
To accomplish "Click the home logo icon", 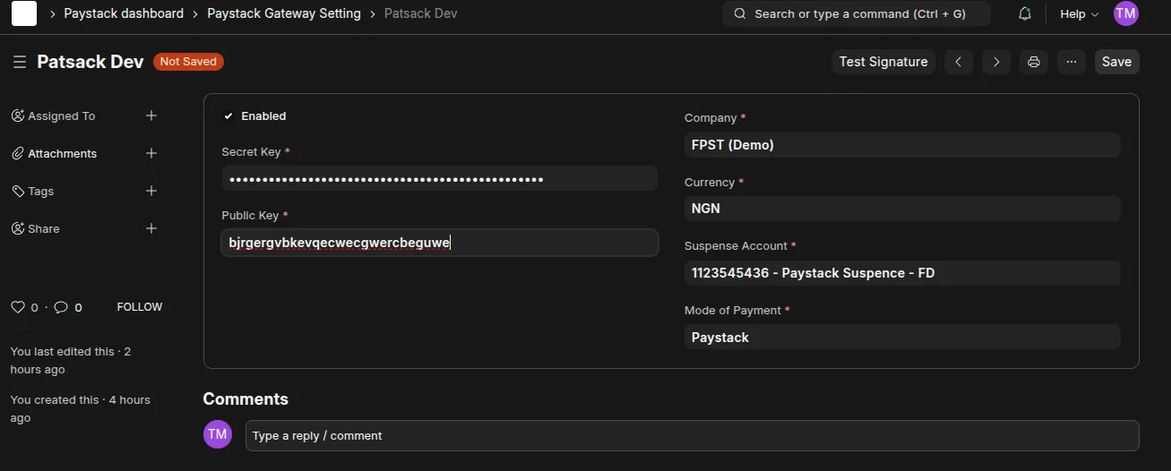I will coord(24,13).
